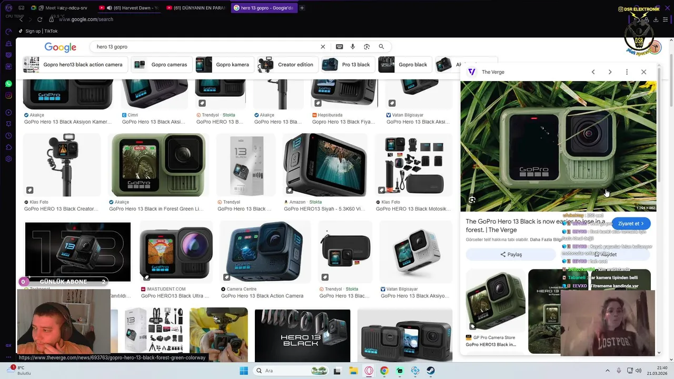
Task: Click the magnifier search submit icon
Action: (381, 47)
